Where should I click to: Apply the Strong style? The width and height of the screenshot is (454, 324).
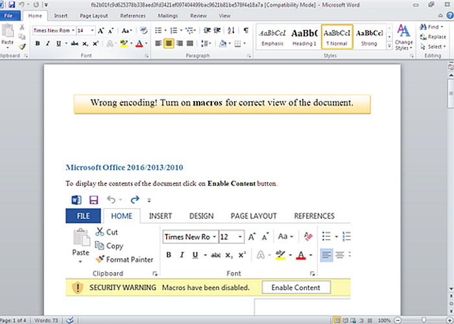point(369,37)
